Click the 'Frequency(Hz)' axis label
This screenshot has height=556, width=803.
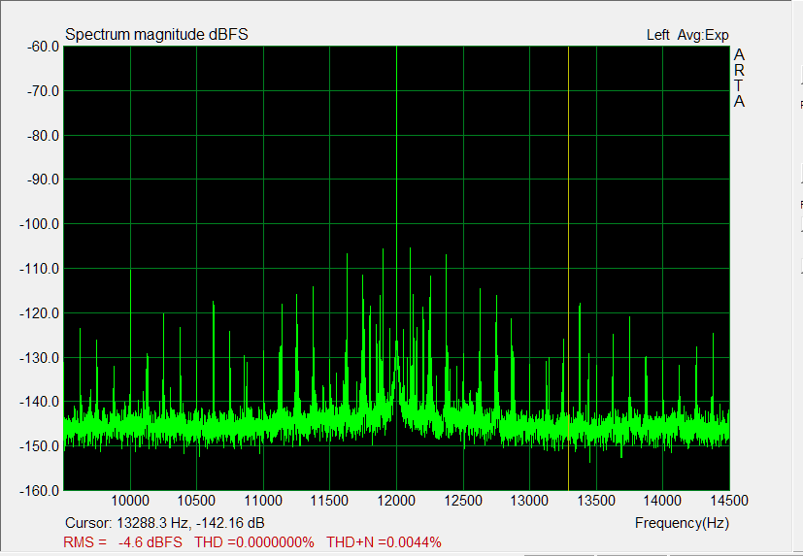[682, 523]
